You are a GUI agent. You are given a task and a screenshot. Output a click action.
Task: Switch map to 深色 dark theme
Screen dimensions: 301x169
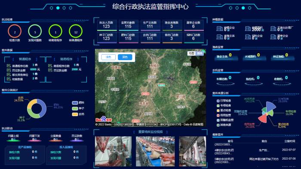pyautogui.click(x=125, y=57)
